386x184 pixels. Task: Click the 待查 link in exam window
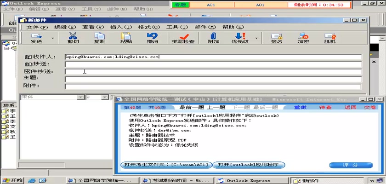pos(325,107)
